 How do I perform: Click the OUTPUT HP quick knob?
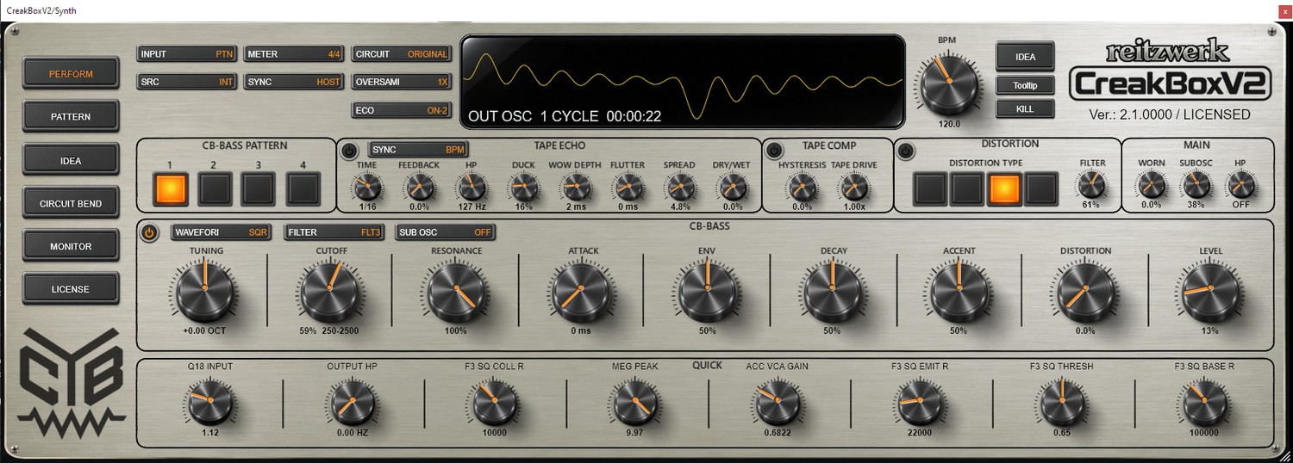coord(351,401)
